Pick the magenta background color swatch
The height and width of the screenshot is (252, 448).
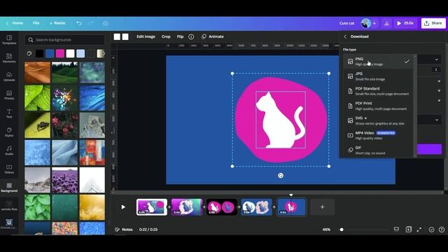(x=60, y=53)
